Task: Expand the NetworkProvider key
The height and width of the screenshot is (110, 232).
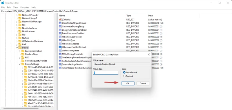Action: click(x=17, y=15)
